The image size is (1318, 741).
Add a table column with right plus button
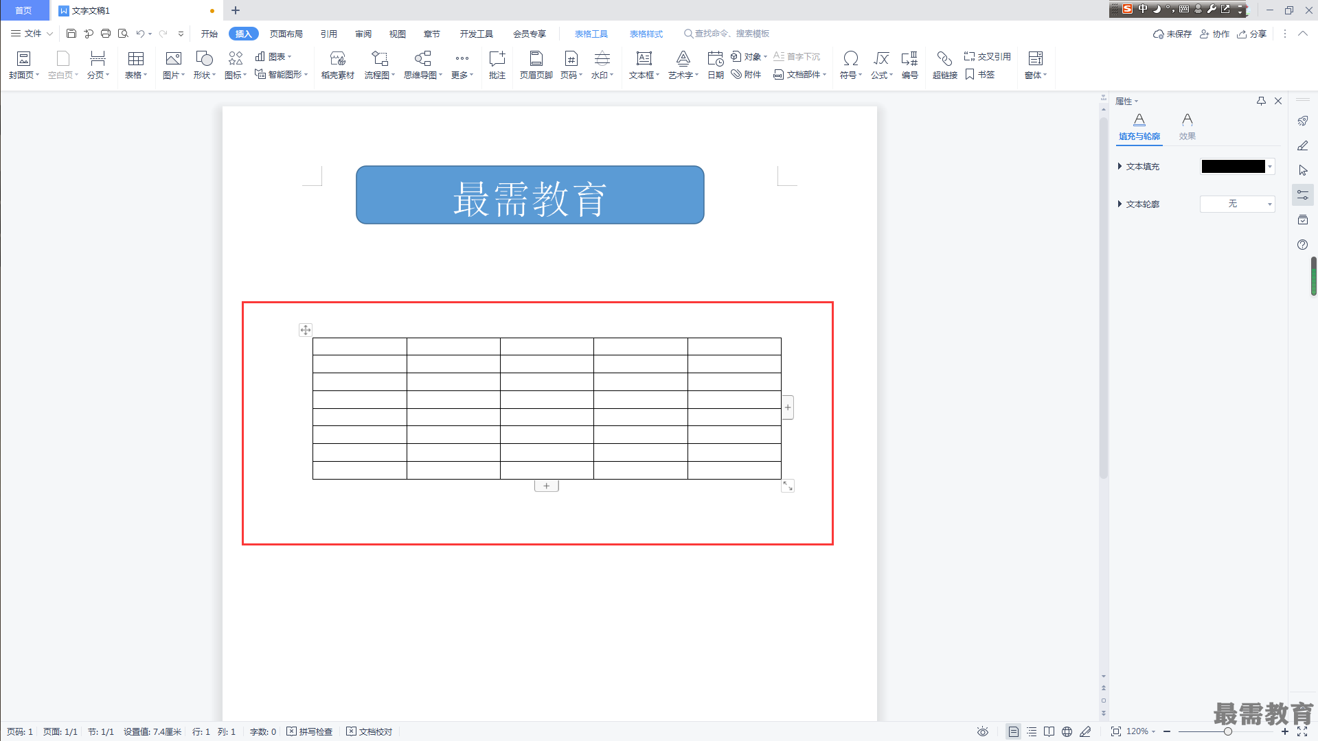coord(788,408)
